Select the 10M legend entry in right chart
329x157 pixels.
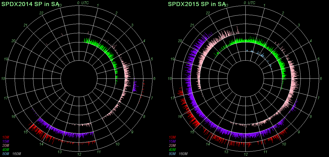[x=172, y=137]
